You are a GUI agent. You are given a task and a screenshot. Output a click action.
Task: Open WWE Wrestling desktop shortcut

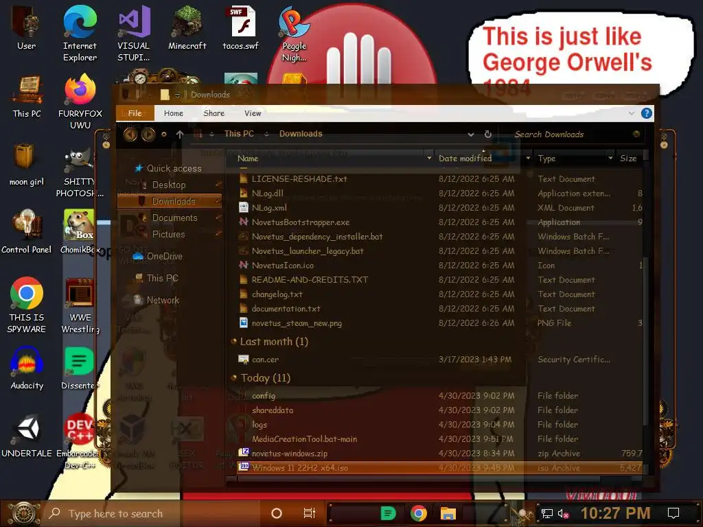[x=80, y=305]
